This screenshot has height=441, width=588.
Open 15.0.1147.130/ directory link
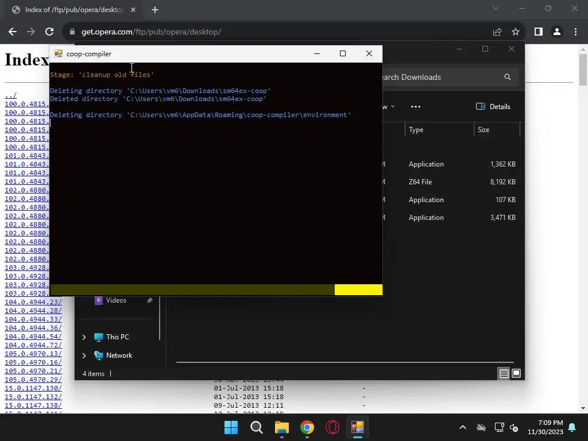(x=33, y=389)
